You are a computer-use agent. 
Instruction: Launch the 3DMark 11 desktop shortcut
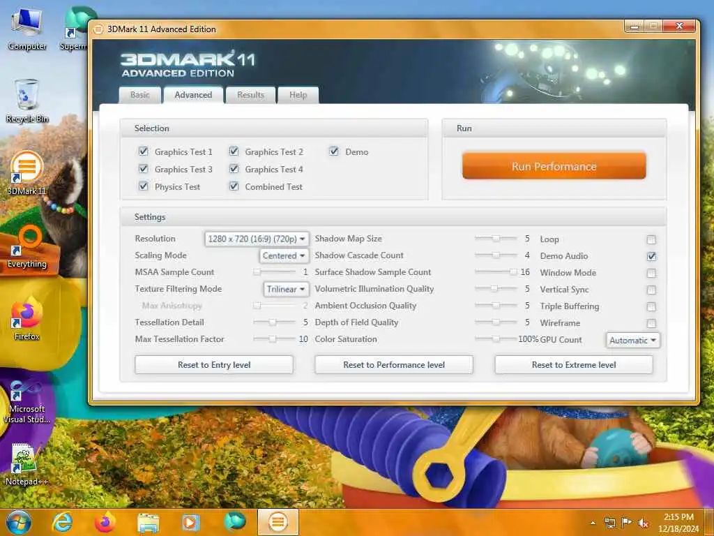(27, 173)
